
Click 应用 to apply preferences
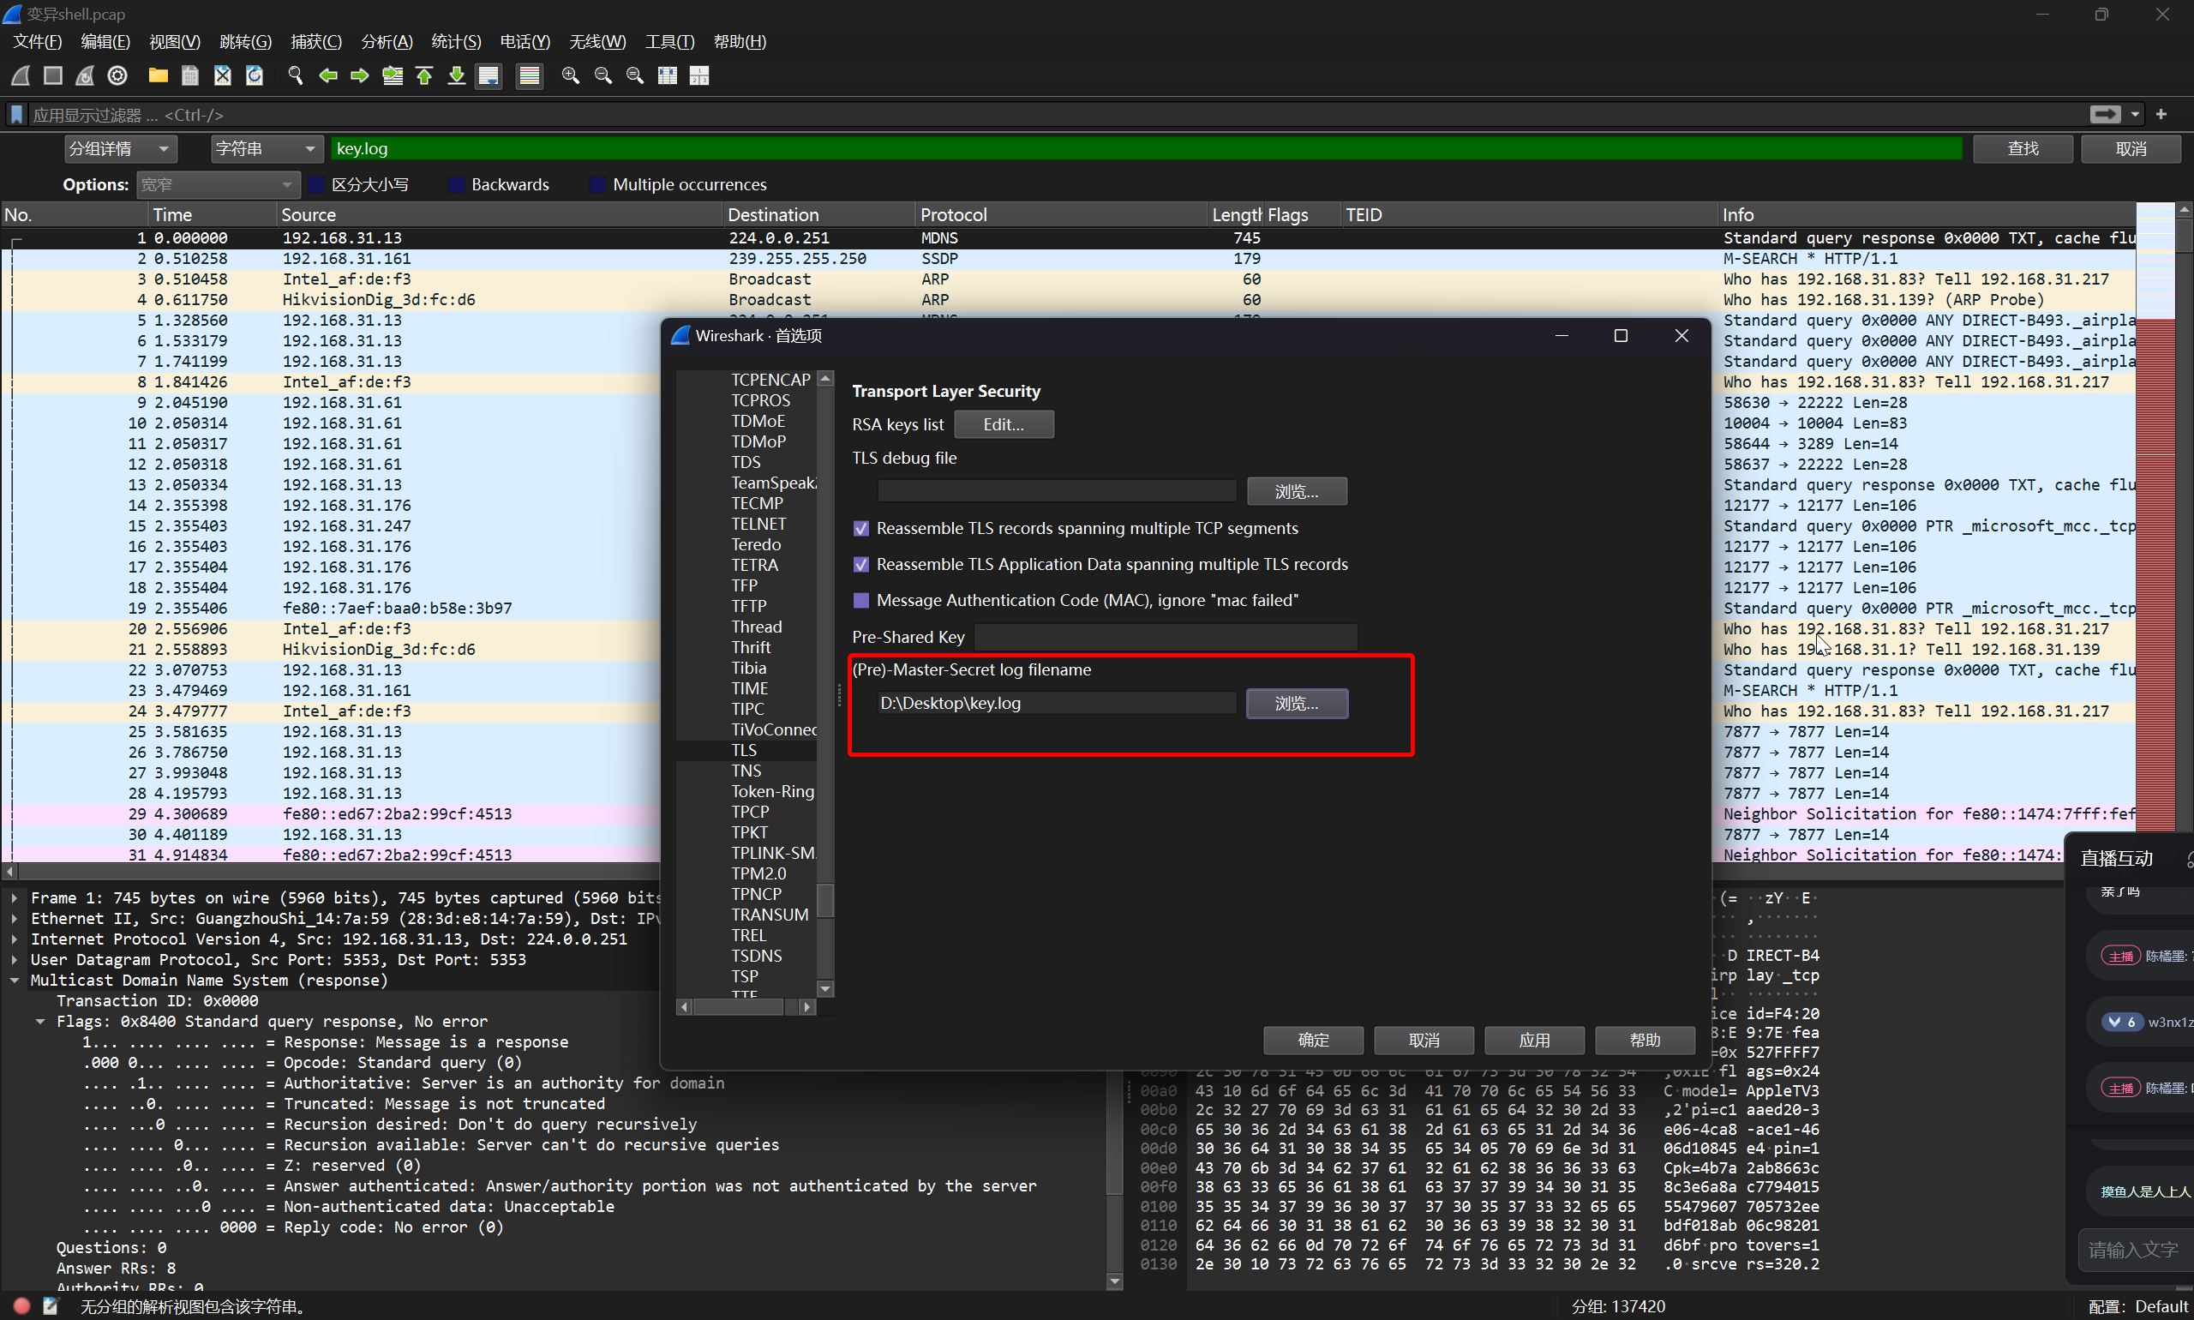coord(1534,1040)
